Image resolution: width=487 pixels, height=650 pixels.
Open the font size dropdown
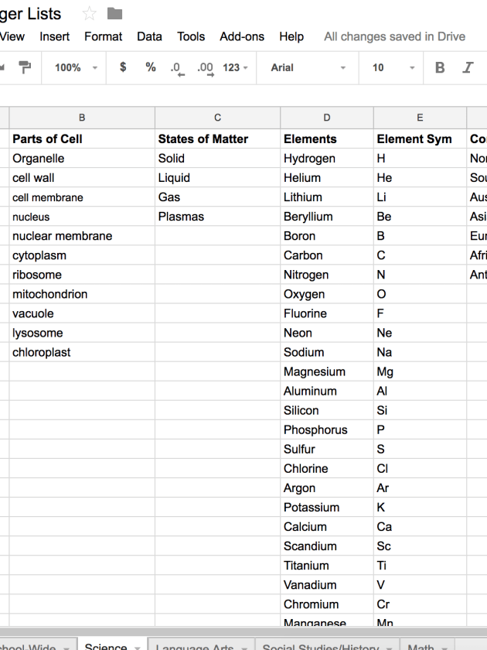(x=392, y=67)
